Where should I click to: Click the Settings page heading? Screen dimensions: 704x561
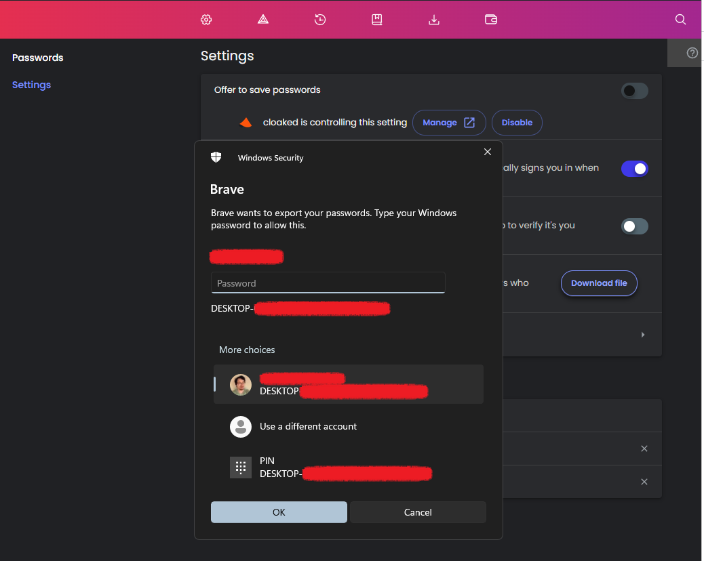coord(227,56)
